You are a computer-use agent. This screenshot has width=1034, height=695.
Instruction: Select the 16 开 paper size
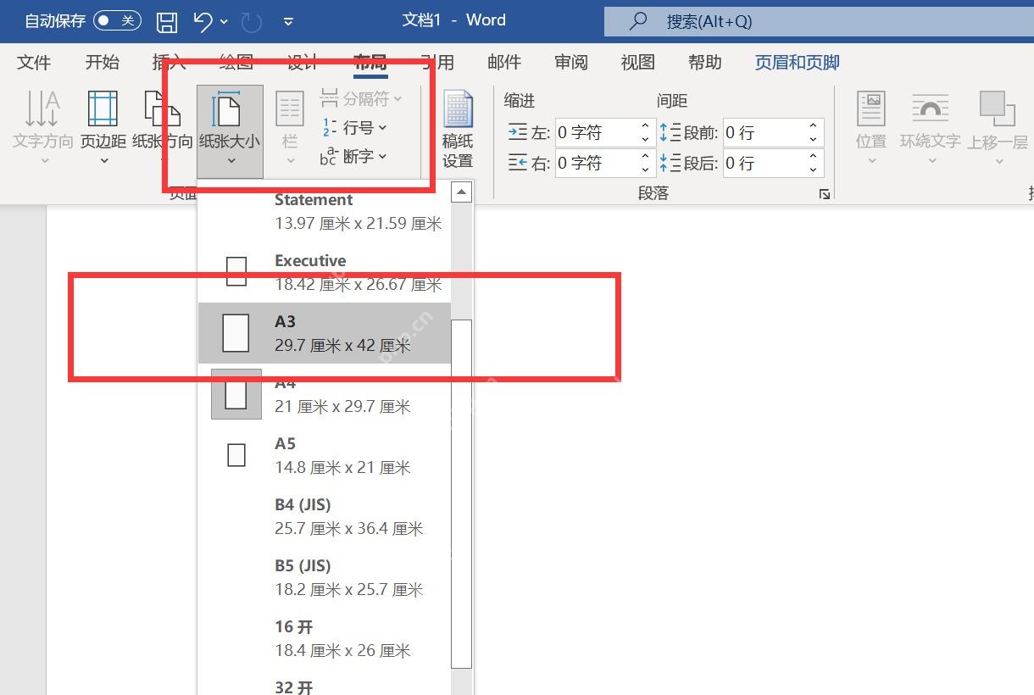point(325,638)
